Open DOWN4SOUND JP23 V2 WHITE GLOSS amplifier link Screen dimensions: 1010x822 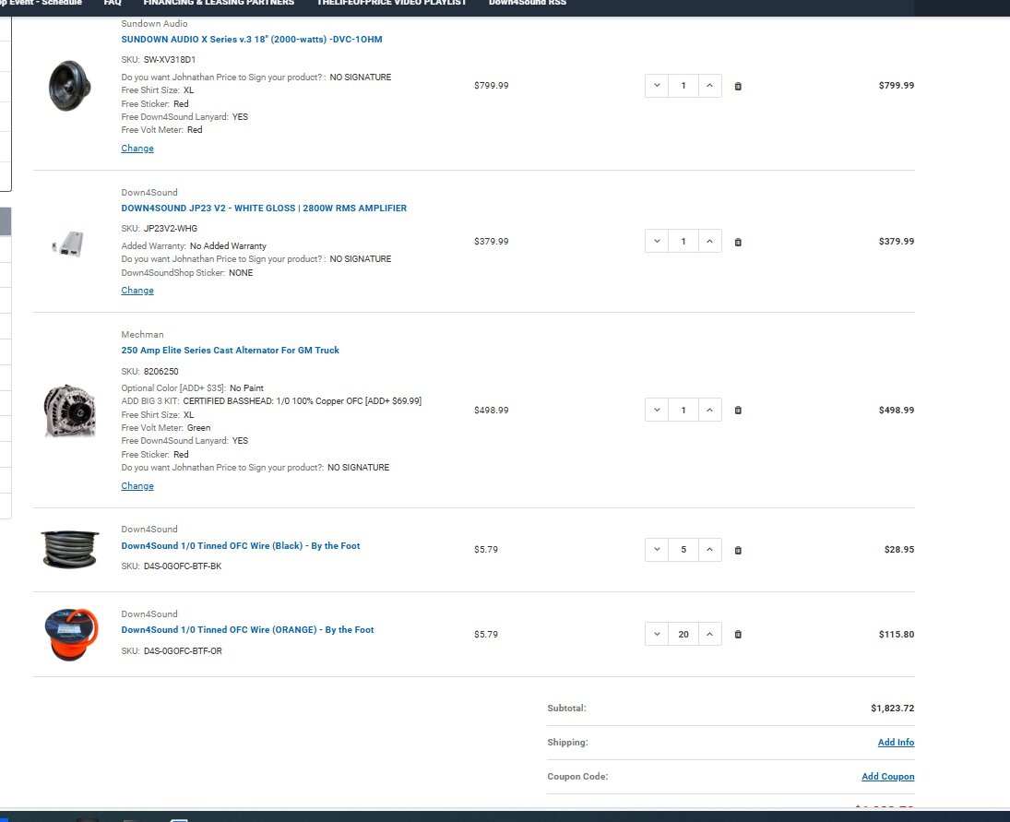(x=264, y=208)
